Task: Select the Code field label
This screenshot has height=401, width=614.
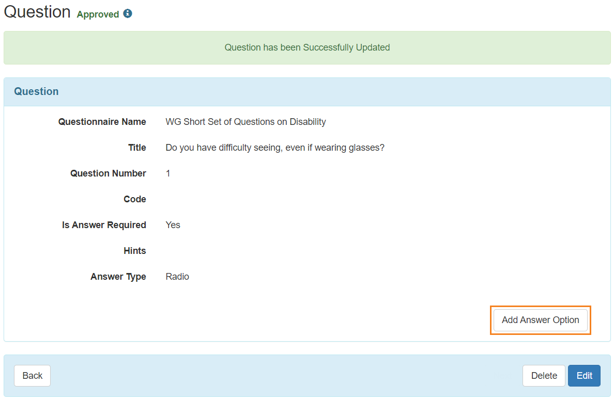Action: tap(135, 199)
